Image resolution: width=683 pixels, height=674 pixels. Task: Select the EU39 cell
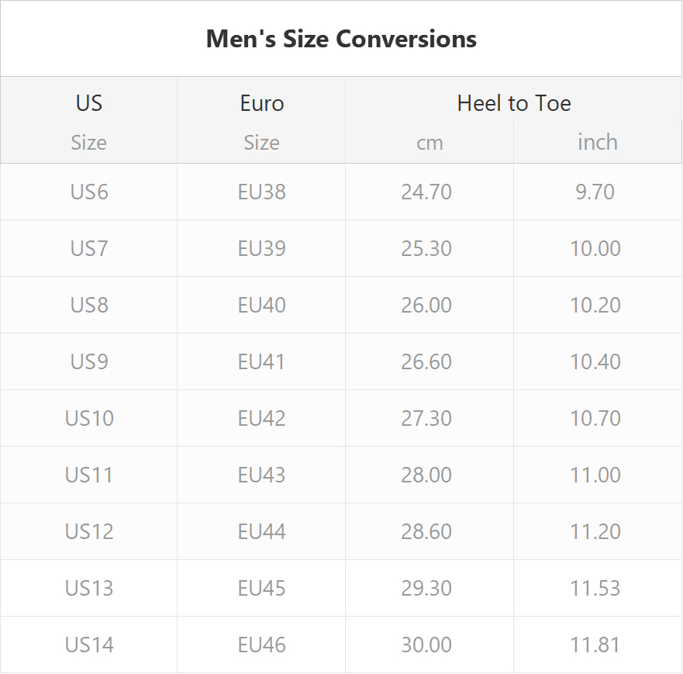pyautogui.click(x=261, y=248)
